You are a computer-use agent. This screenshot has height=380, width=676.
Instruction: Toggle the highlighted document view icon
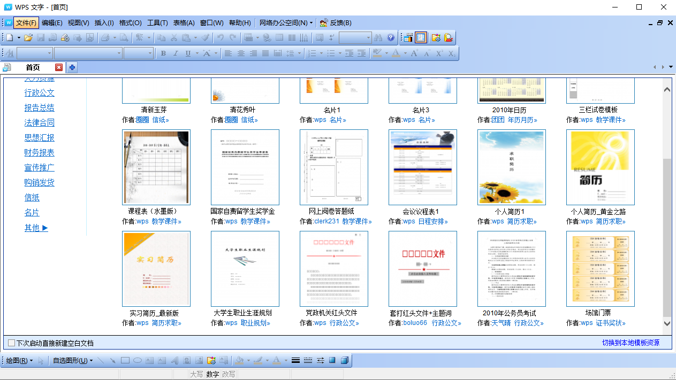click(421, 37)
